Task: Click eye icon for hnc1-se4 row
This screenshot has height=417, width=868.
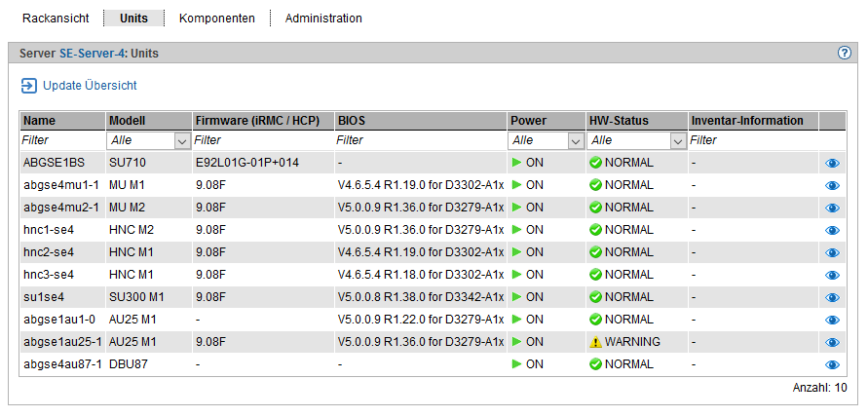Action: pyautogui.click(x=832, y=230)
